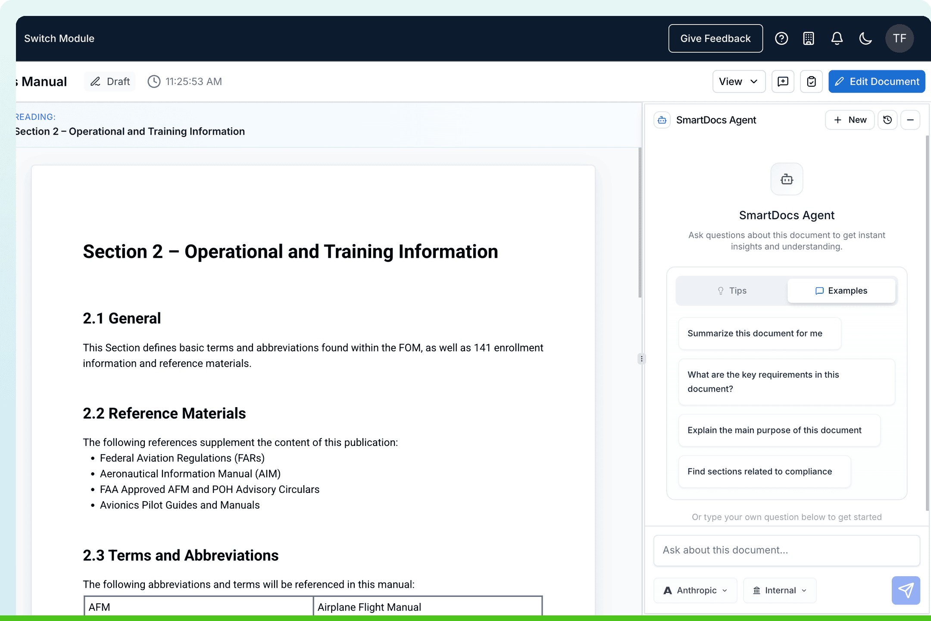Open the Anthropic model dropdown
Screen dimensions: 931x621
tap(695, 590)
